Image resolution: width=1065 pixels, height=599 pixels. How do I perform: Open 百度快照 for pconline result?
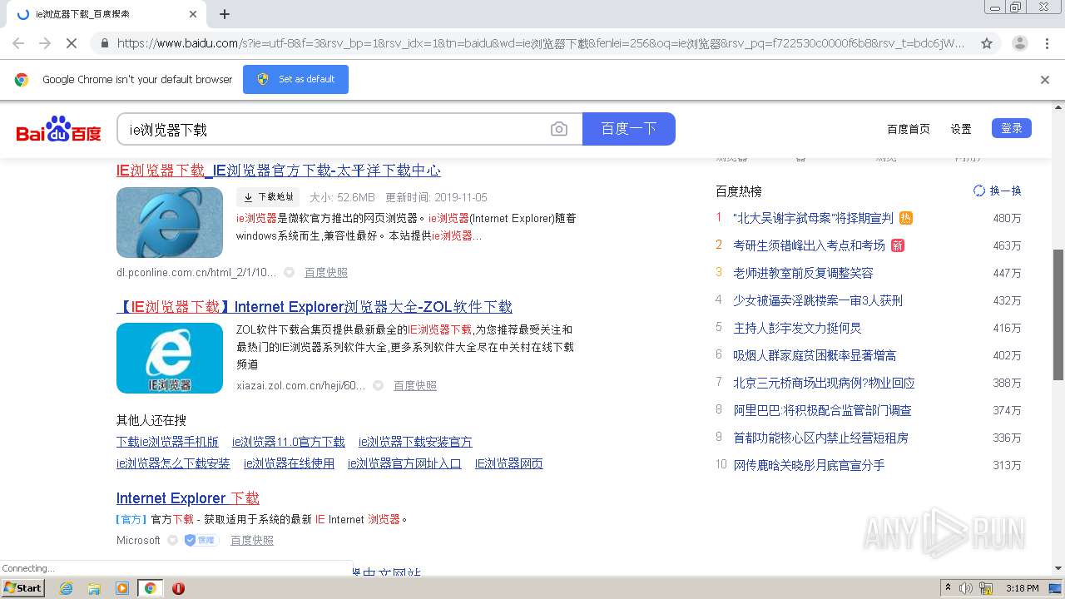click(x=326, y=272)
